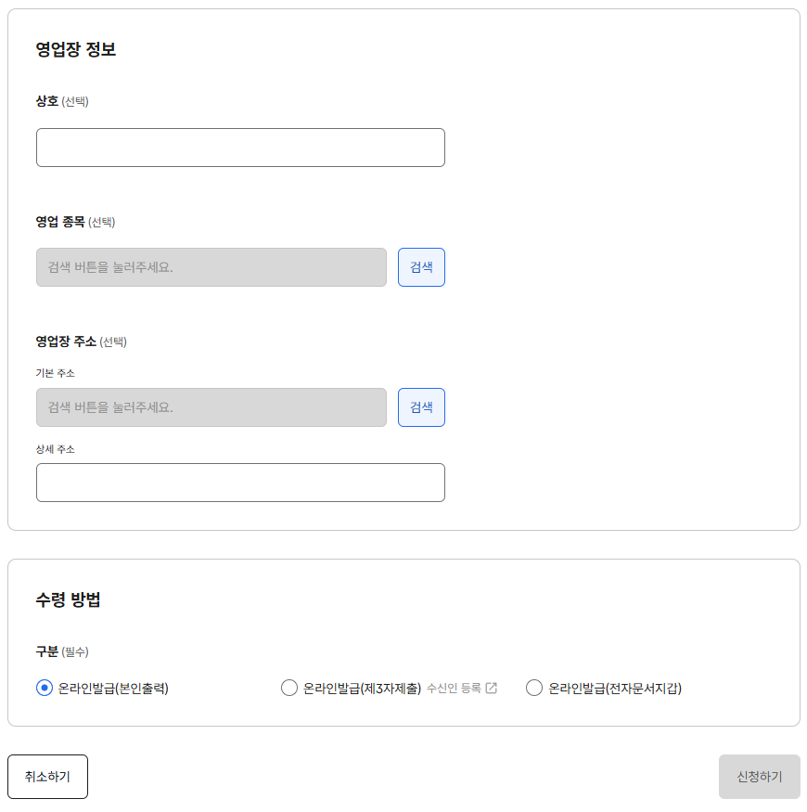Click the 기본 주소 search placeholder field
807x812 pixels.
(x=211, y=406)
